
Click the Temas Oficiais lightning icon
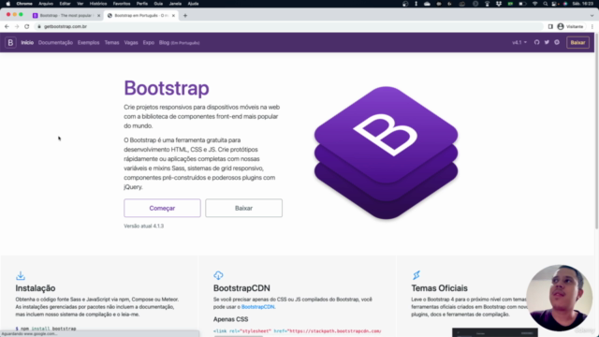(x=416, y=275)
